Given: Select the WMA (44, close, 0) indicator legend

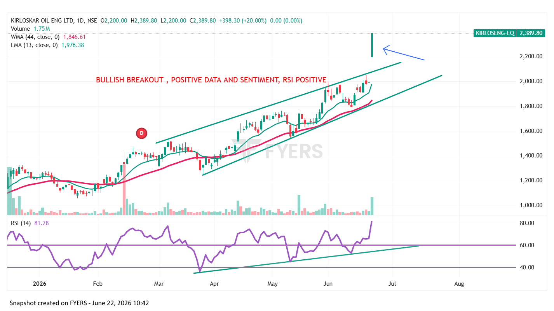Looking at the screenshot, I should coord(35,37).
